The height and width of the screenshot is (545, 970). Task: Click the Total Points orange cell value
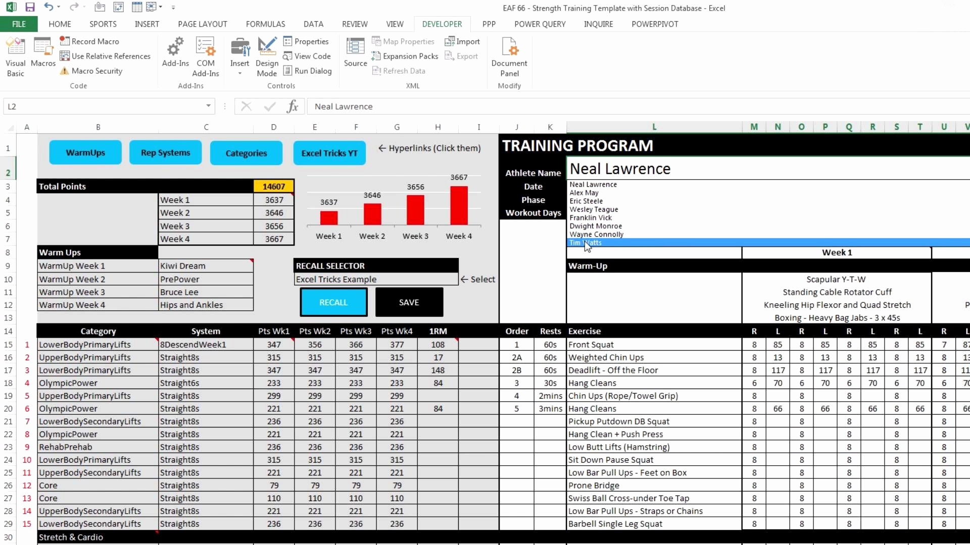273,186
